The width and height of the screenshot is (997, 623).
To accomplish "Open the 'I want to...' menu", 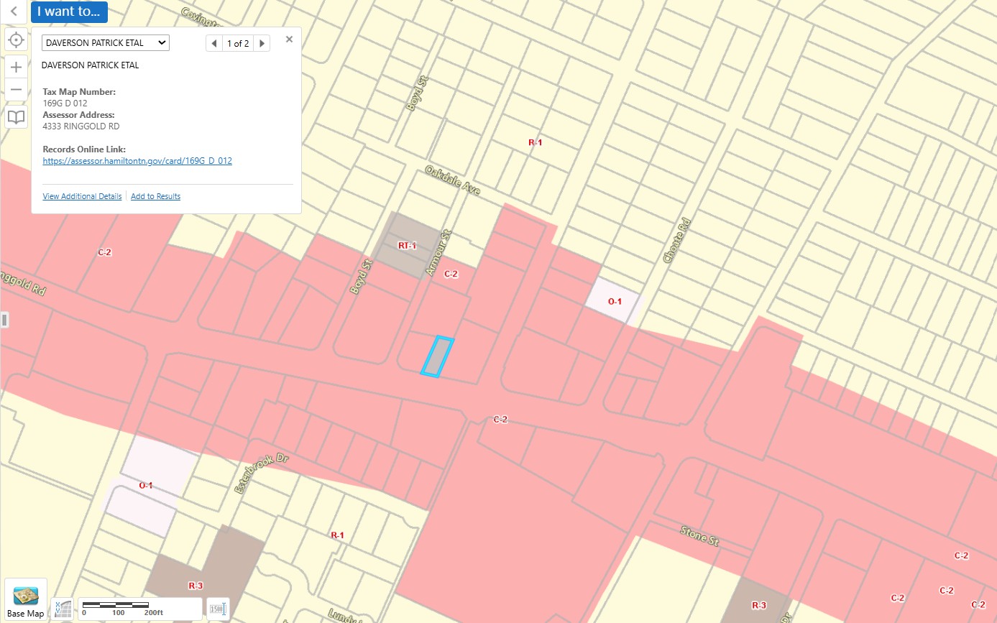I will tap(70, 11).
